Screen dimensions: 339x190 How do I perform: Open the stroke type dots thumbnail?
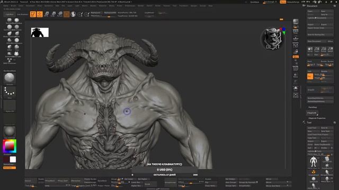tap(10, 92)
